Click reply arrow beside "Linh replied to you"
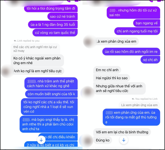 15,41
